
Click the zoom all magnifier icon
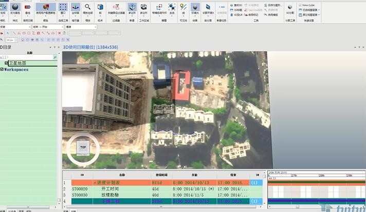point(88,7)
